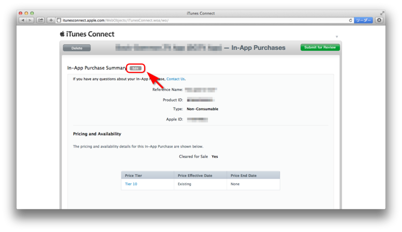Select the Non-Consumable type text
402x232 pixels.
[x=203, y=109]
